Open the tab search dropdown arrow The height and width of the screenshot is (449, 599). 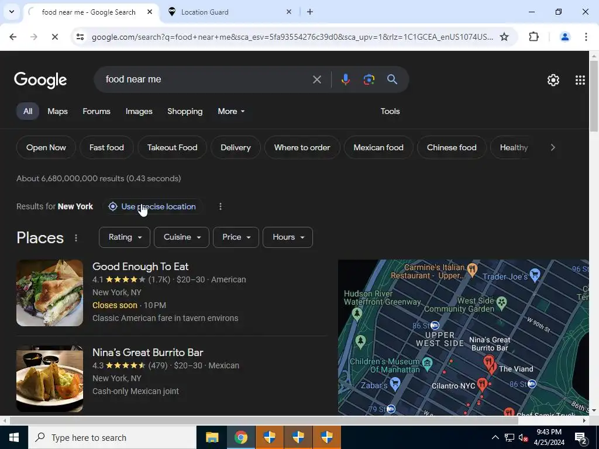coord(12,12)
